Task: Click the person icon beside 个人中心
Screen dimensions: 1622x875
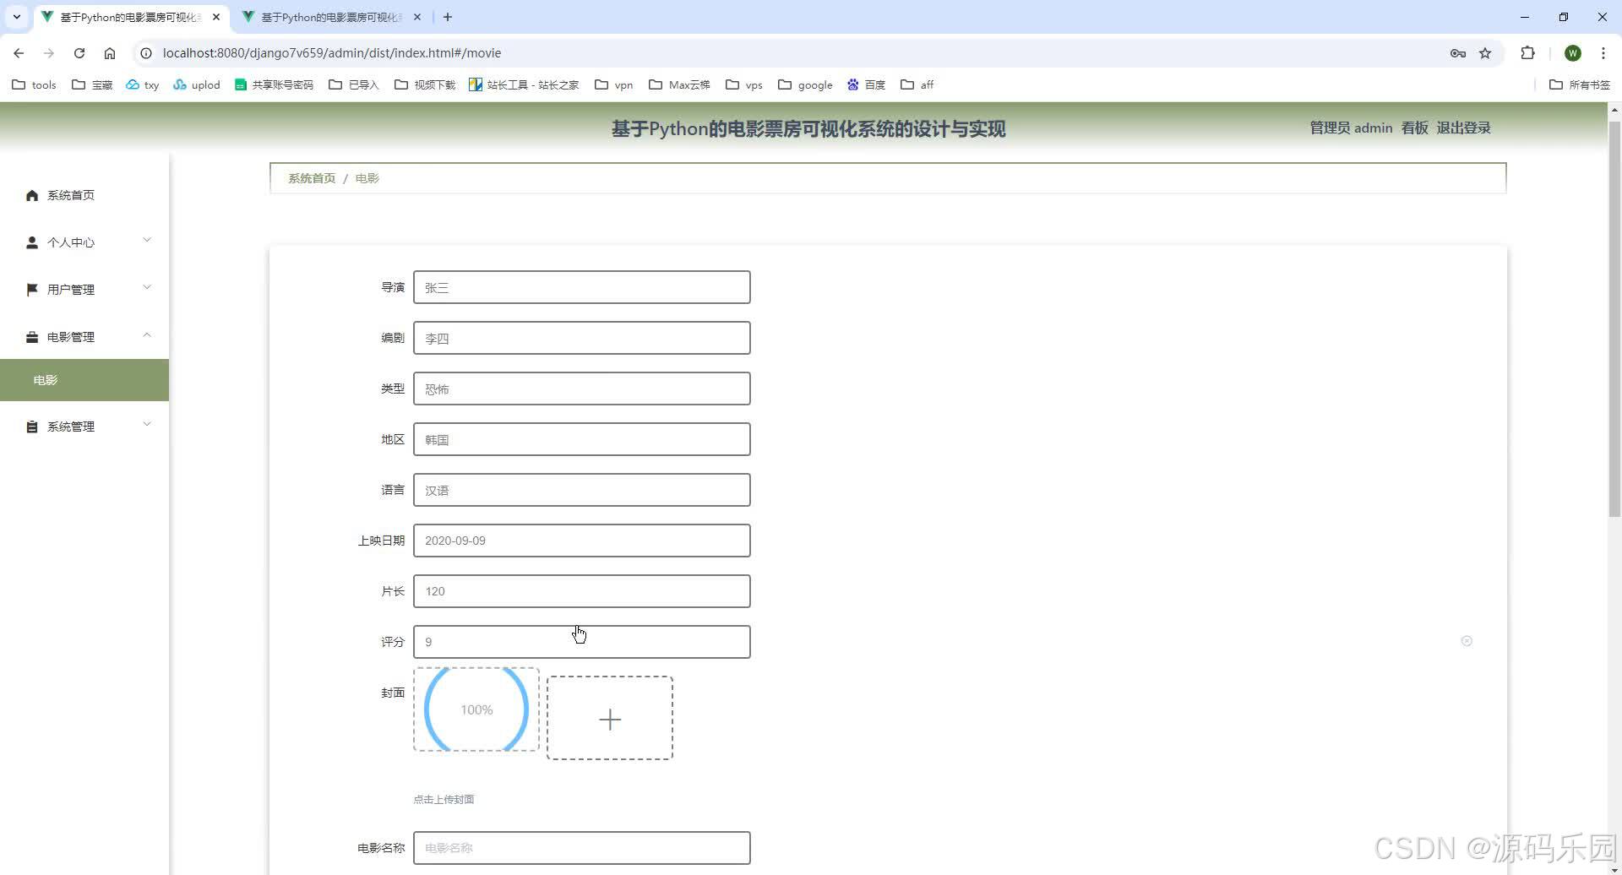Action: (x=31, y=242)
